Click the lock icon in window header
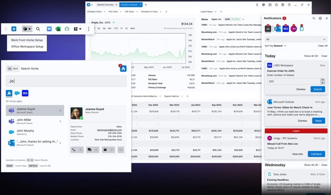 coord(276,5)
